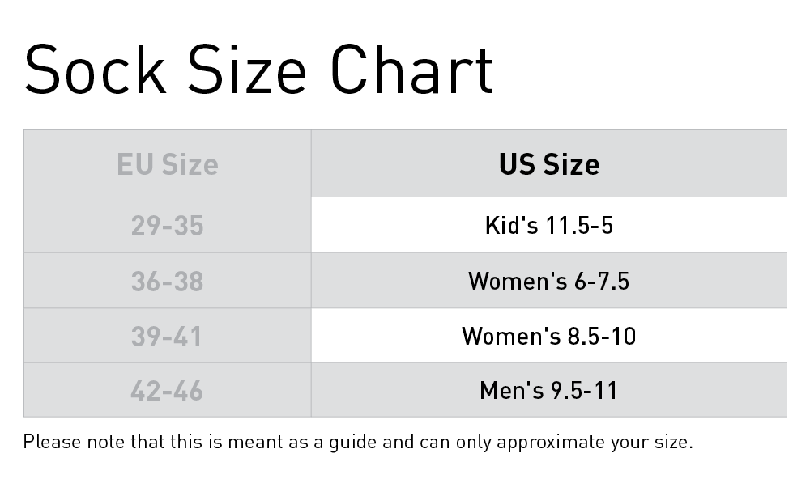Click the EU size 36-38 cell
The height and width of the screenshot is (496, 810).
168,281
